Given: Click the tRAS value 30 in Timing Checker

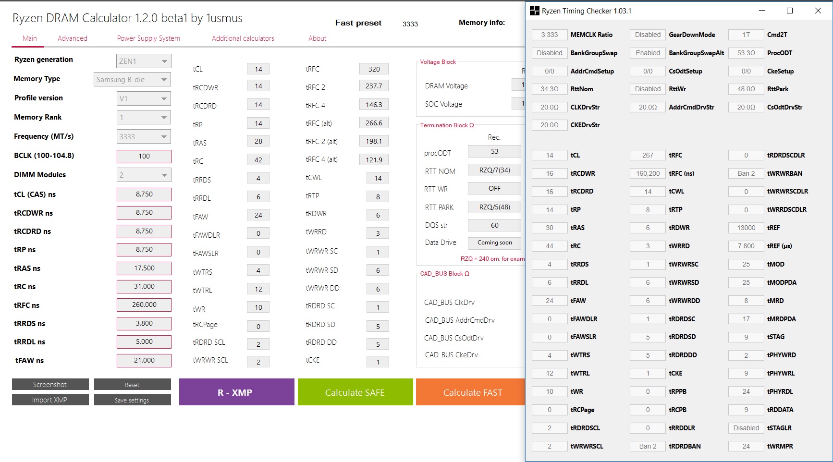Looking at the screenshot, I should (550, 228).
